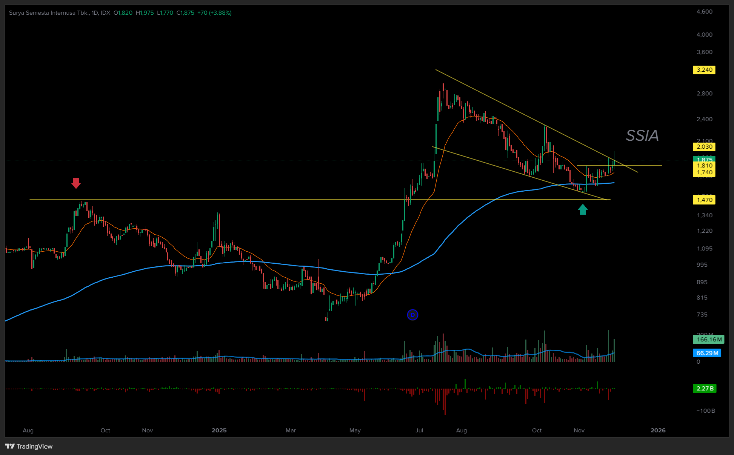734x455 pixels.
Task: Click the red down arrow marker
Action: point(76,183)
